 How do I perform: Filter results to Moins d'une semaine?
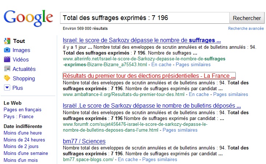[26, 153]
